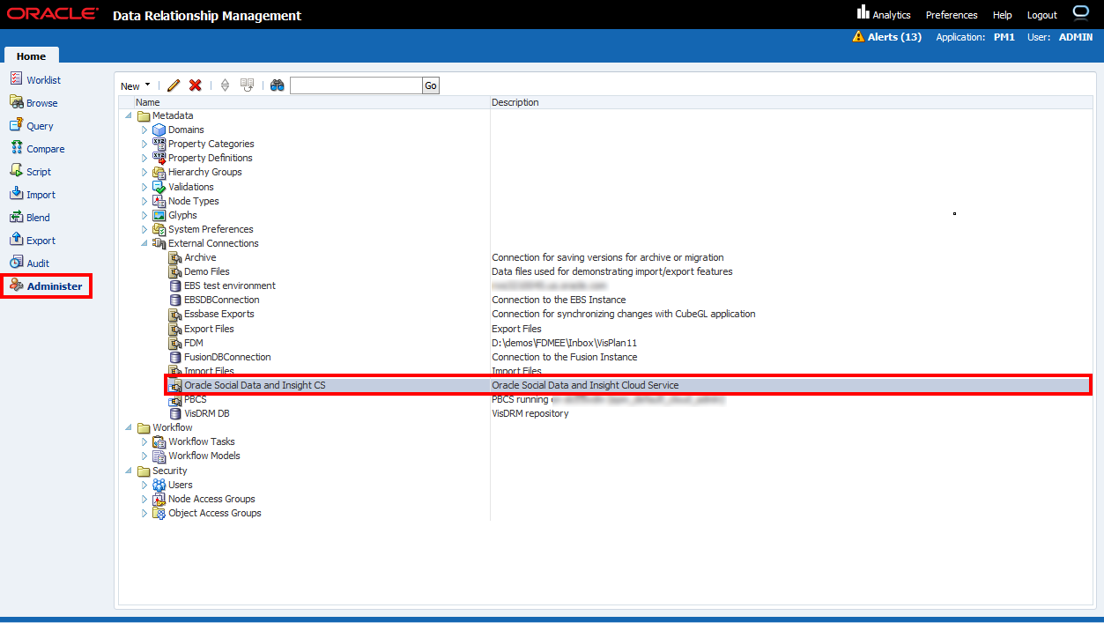This screenshot has width=1104, height=623.
Task: Collapse the Metadata folder
Action: click(x=129, y=115)
